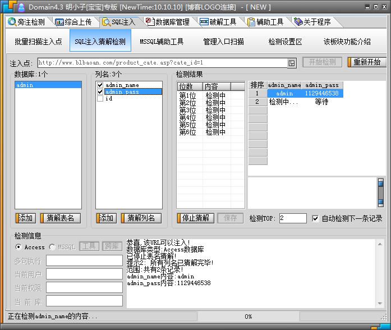
Task: Click the 当前用户 input field
Action: pyautogui.click(x=84, y=274)
